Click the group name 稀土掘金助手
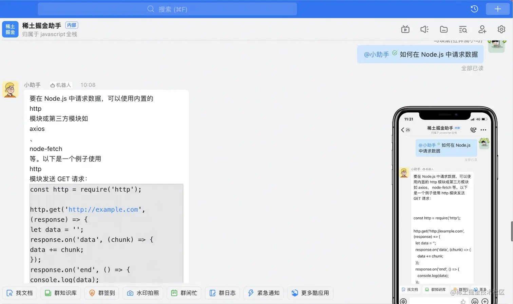The image size is (513, 304). point(42,25)
